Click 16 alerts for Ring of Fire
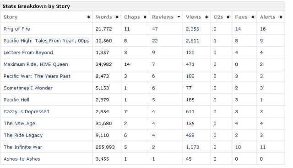Image resolution: width=293 pixels, height=168 pixels. (x=263, y=29)
